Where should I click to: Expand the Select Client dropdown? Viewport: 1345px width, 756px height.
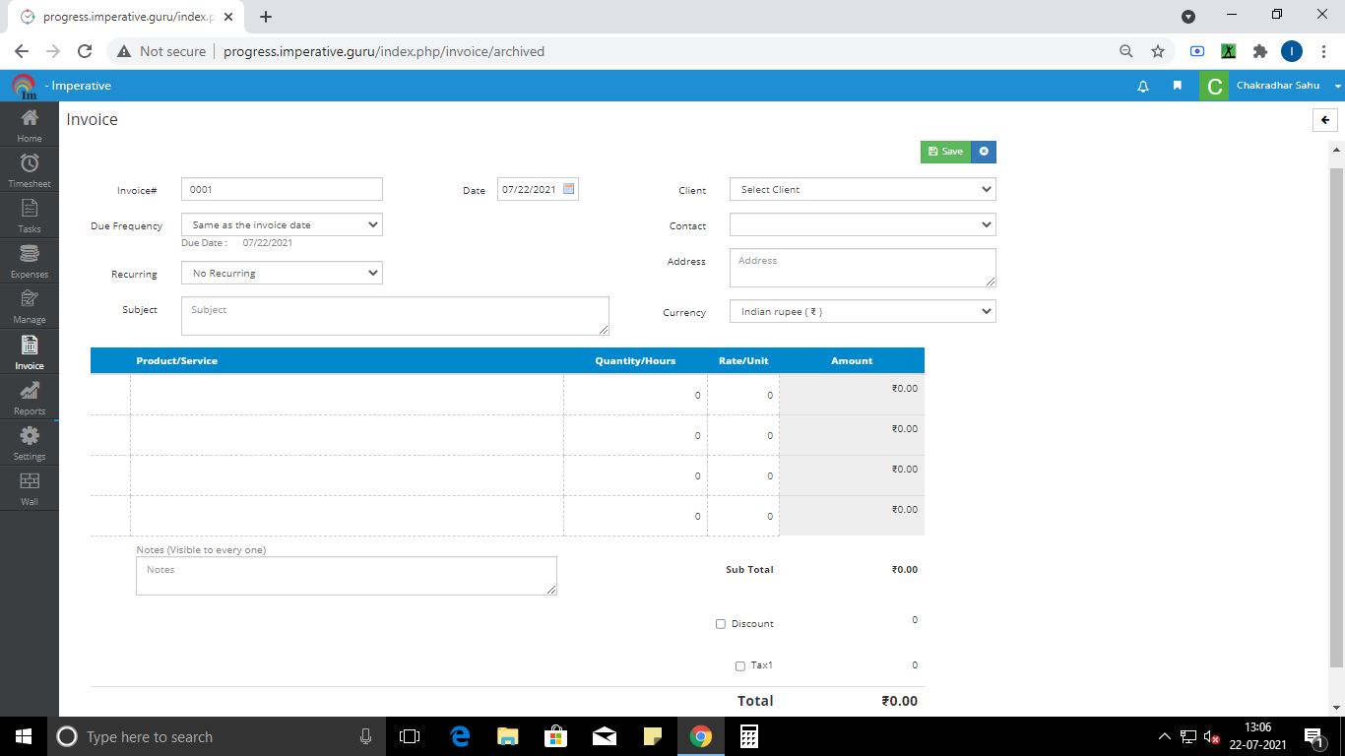862,189
